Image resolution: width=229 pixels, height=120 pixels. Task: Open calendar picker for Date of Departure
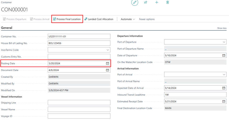224,56
